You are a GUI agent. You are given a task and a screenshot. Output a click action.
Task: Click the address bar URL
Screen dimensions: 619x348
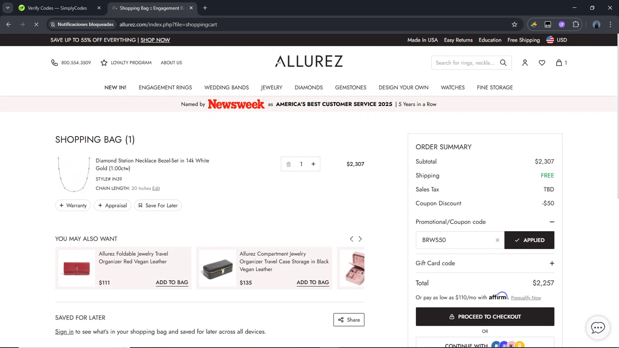click(x=168, y=24)
